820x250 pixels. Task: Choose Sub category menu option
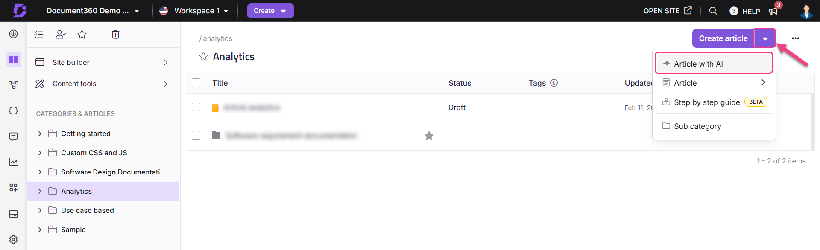coord(714,126)
